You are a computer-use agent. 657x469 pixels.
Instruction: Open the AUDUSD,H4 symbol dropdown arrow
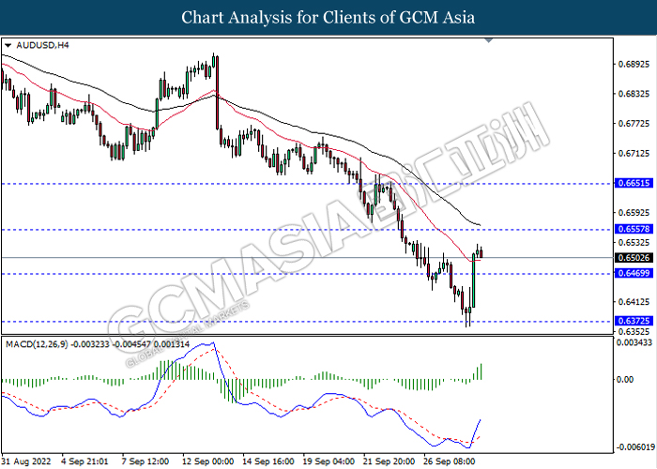[x=8, y=45]
